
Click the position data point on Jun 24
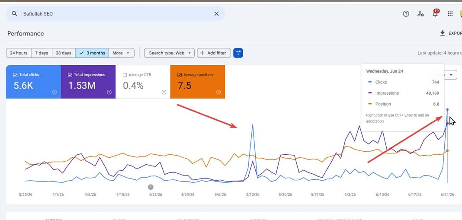pyautogui.click(x=447, y=150)
